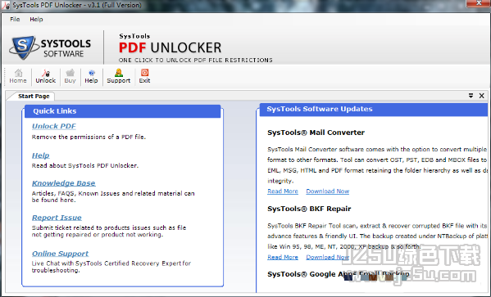Click the SysTools® Mail Converter heading
Screen dimensions: 491x297
(316, 133)
